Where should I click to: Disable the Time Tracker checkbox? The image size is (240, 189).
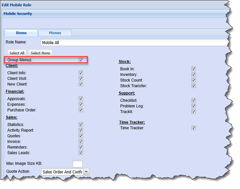pos(193,128)
